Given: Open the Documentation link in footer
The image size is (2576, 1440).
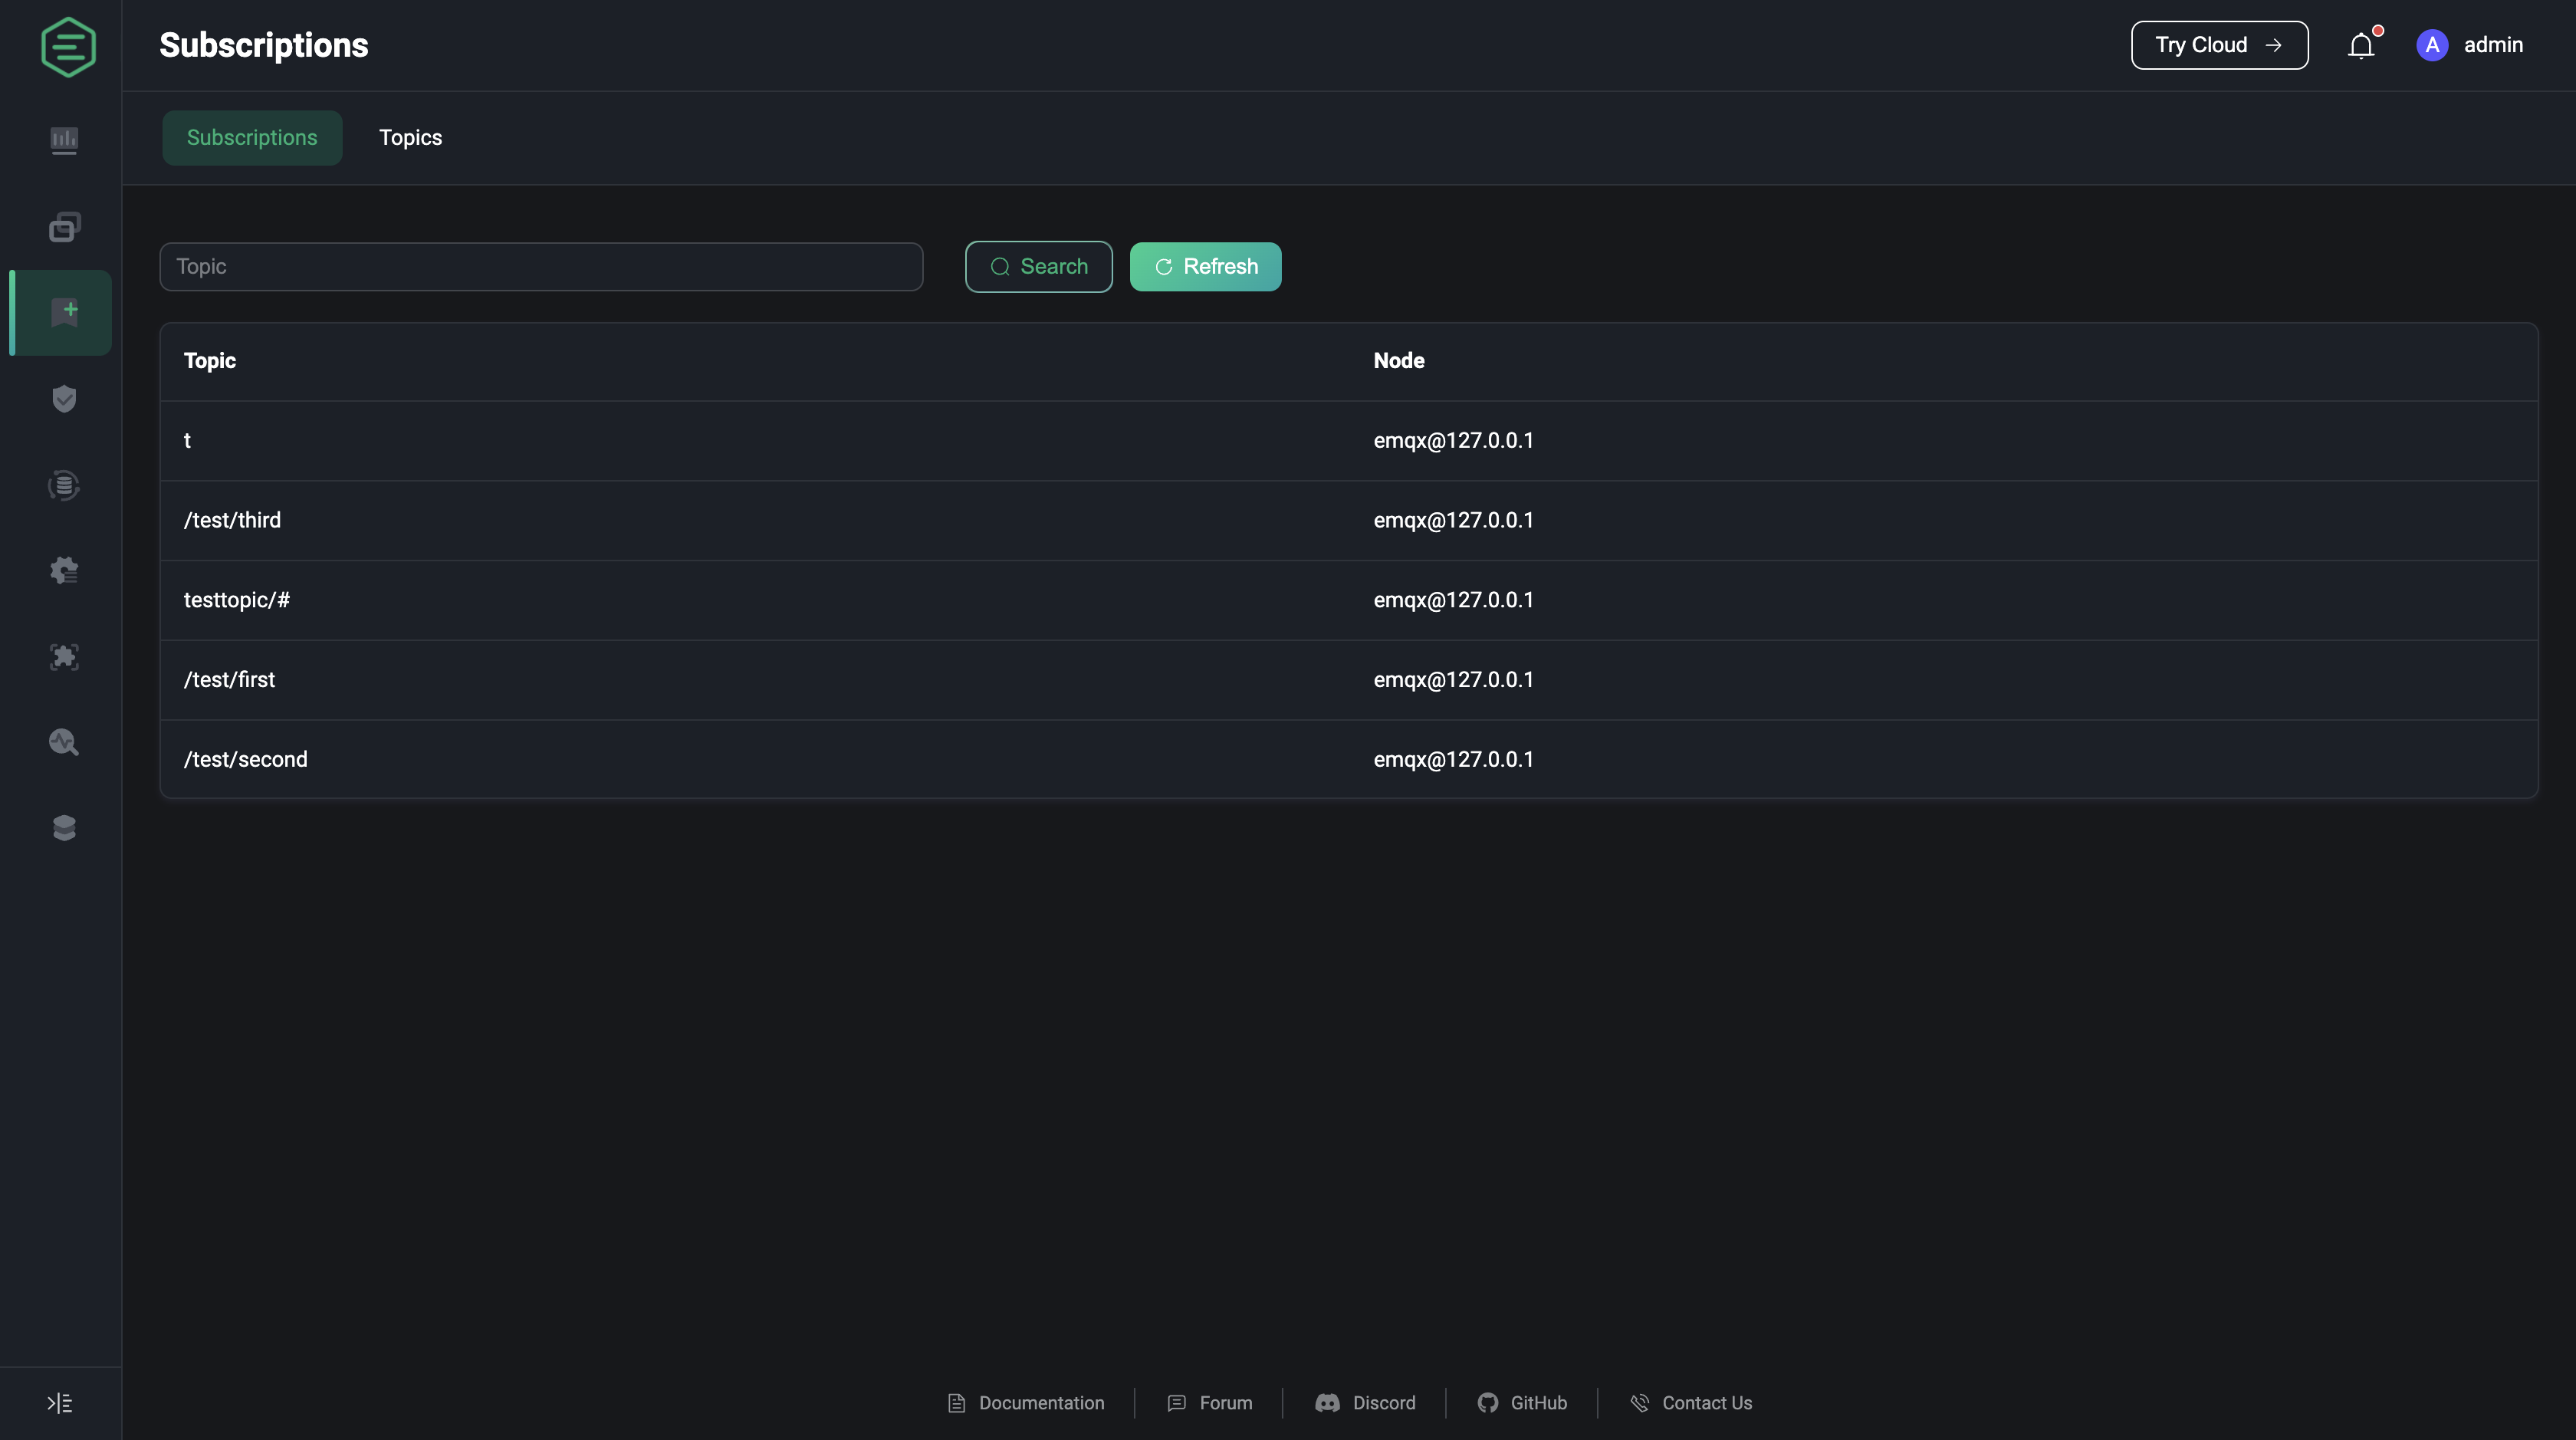Looking at the screenshot, I should pyautogui.click(x=1025, y=1402).
